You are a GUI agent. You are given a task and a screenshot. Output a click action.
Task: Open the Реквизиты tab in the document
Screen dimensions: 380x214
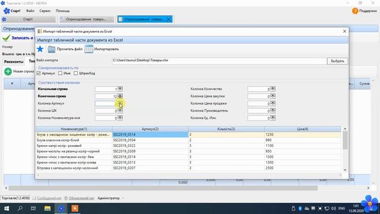point(14,62)
